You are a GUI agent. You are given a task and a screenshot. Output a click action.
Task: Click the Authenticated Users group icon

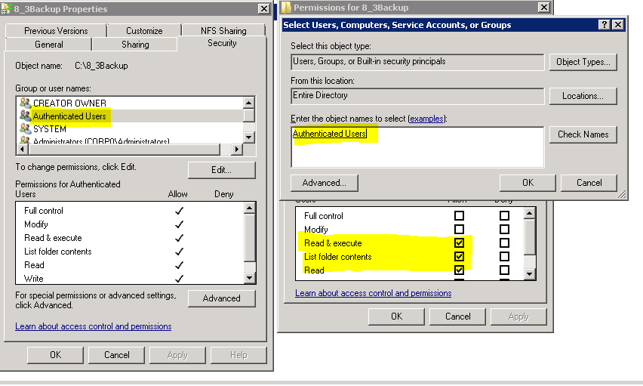pyautogui.click(x=24, y=116)
